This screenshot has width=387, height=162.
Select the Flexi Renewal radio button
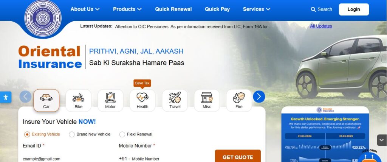point(122,134)
